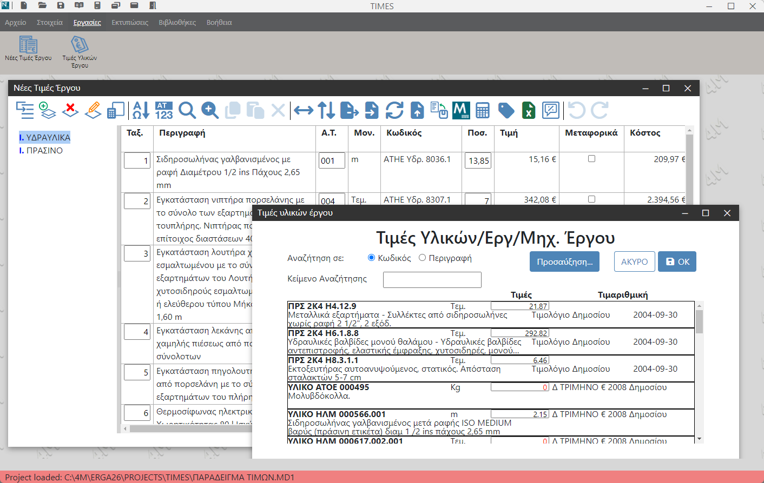Click the calculator icon in the project toolbar
The height and width of the screenshot is (483, 764).
point(483,110)
